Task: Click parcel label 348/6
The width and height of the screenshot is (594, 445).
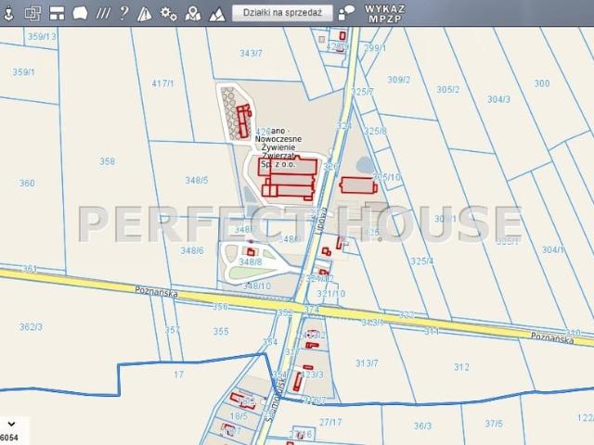Action: point(192,250)
